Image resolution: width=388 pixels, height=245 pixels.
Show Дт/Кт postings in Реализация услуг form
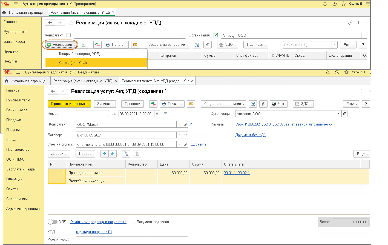click(x=153, y=104)
